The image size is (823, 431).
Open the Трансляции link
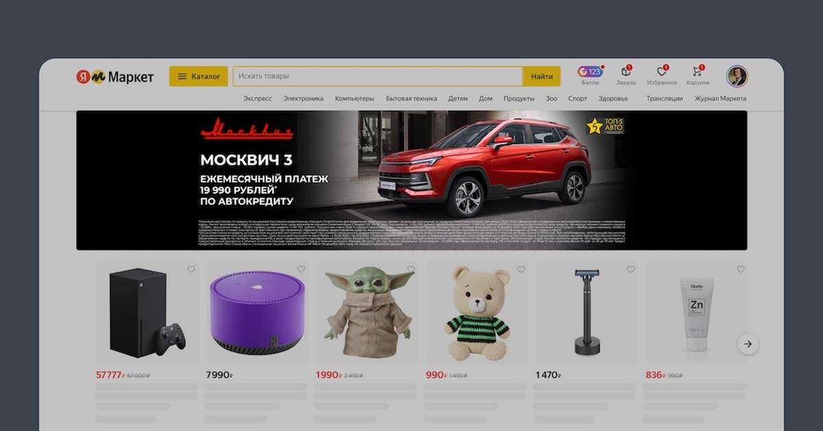664,99
